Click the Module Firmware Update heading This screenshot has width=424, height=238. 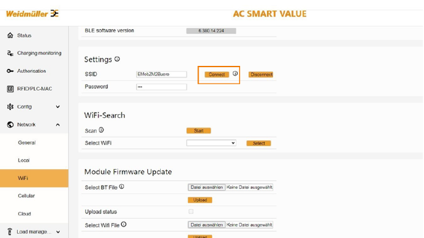click(x=128, y=172)
